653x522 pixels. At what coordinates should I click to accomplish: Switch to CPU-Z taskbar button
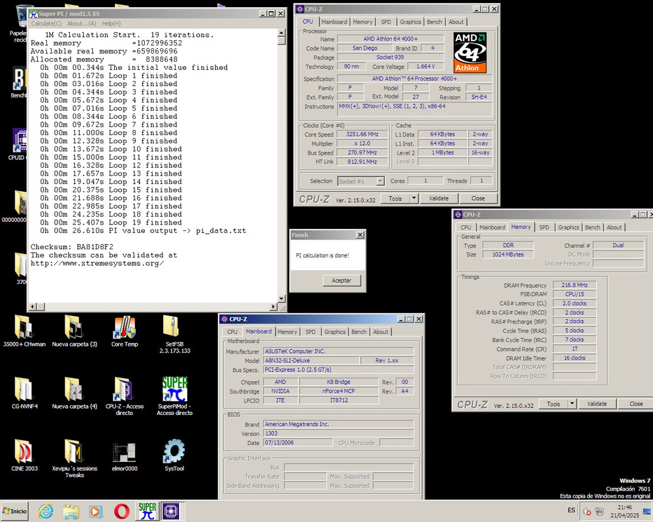coord(171,511)
